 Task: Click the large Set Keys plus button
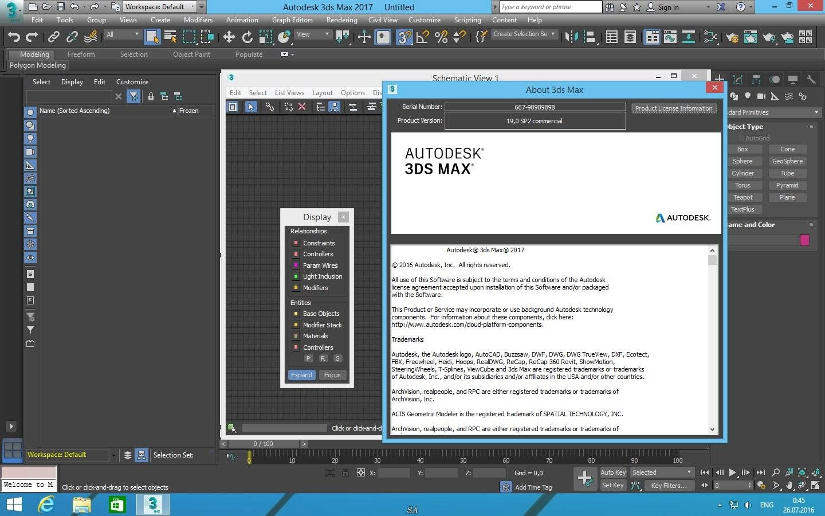[585, 478]
